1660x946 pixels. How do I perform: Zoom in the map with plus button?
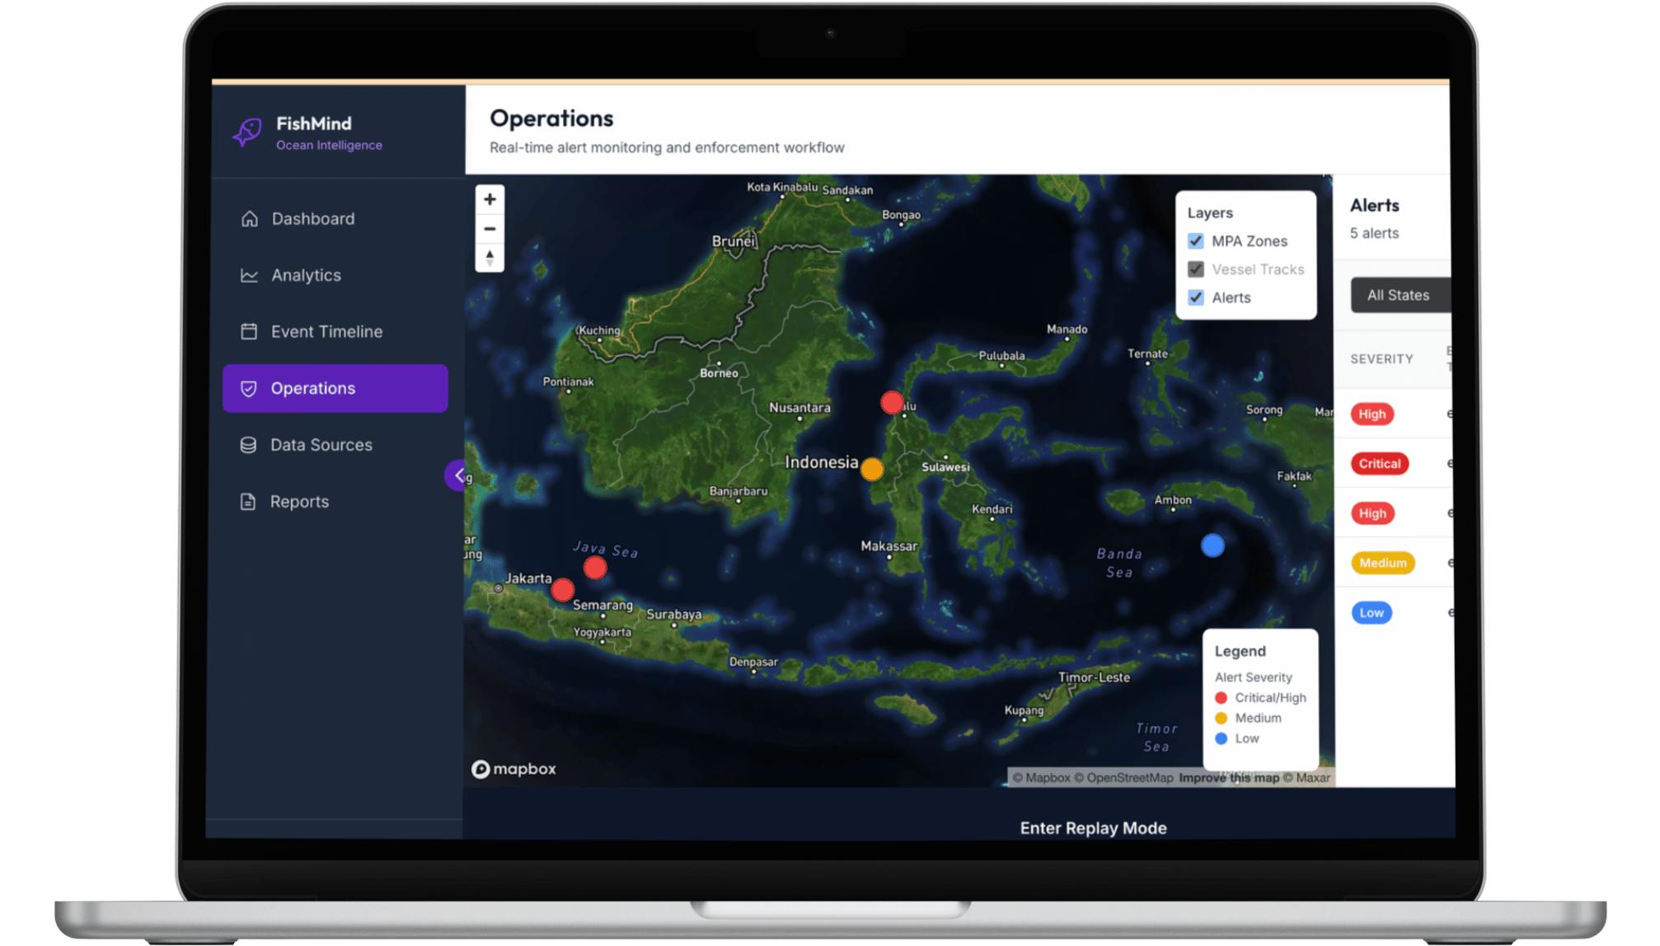point(490,199)
